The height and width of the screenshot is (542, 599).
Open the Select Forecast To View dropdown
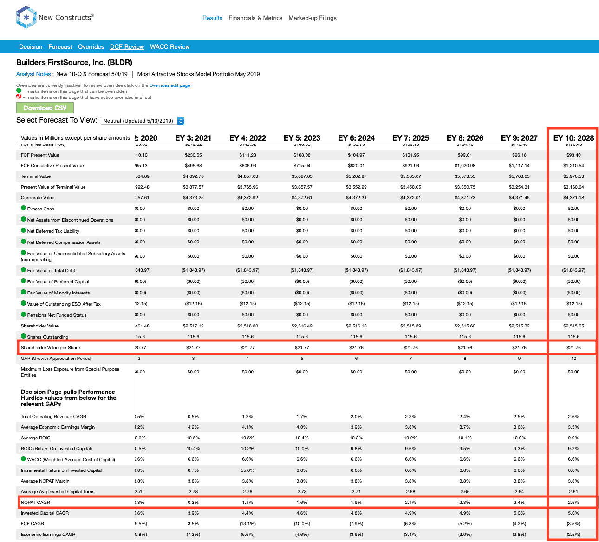143,121
